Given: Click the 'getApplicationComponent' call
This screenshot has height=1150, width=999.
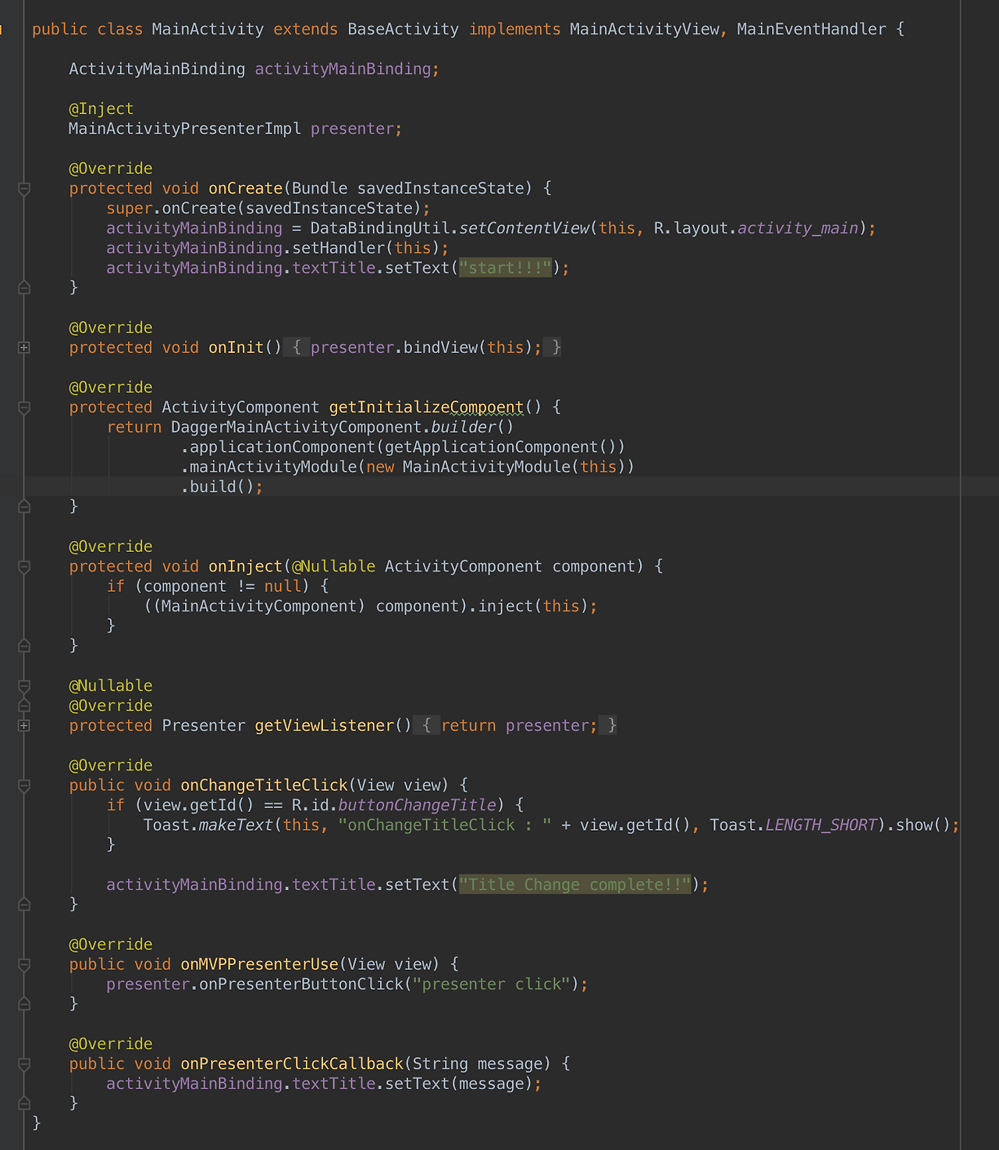Looking at the screenshot, I should [x=491, y=447].
